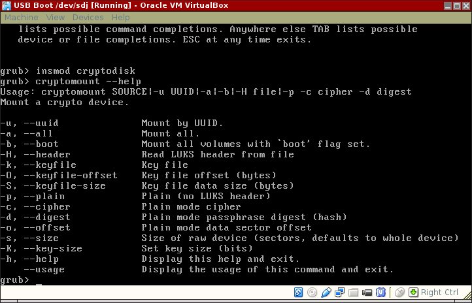Click 'Mount by UUID.' description

click(x=182, y=123)
